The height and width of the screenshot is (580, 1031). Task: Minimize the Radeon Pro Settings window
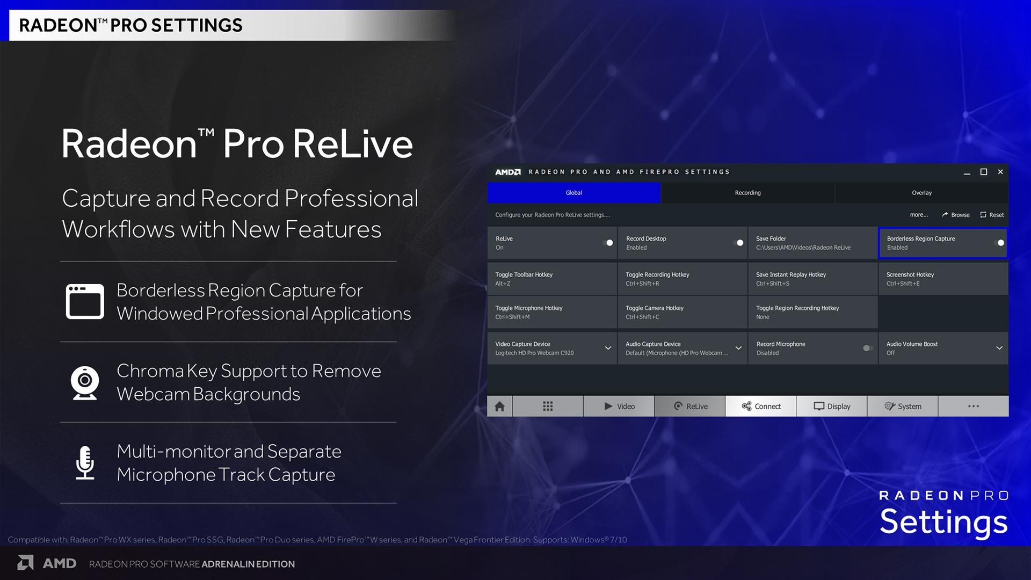967,172
